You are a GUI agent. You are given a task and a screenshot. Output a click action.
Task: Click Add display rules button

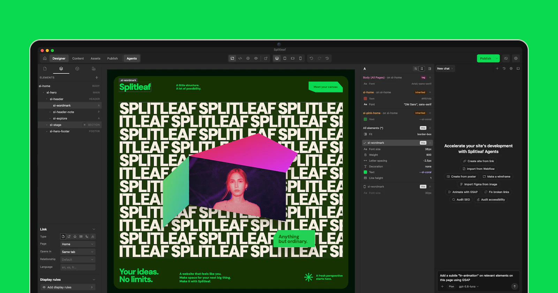pos(68,287)
